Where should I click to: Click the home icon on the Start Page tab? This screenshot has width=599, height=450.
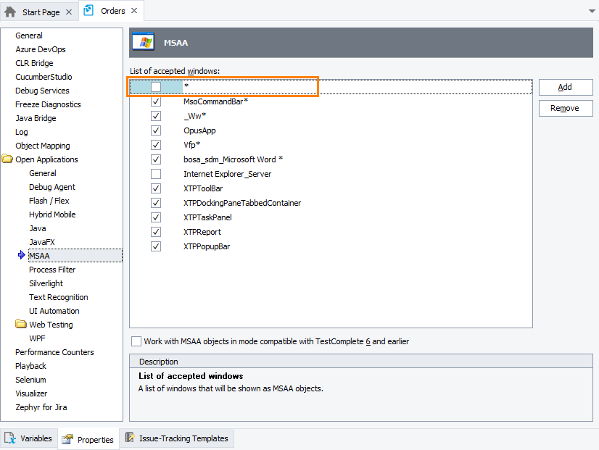10,11
